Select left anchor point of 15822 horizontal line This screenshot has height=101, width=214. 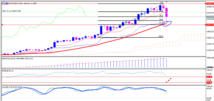click(2, 25)
